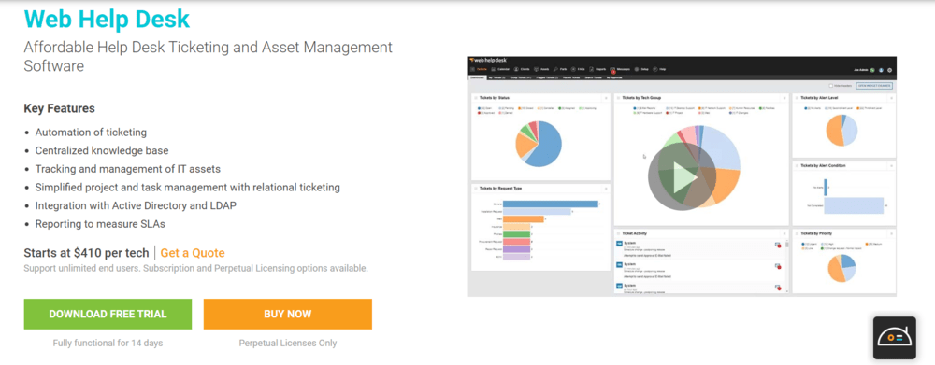The image size is (935, 365).
Task: Select the Help icon in the preview menu
Action: [655, 69]
